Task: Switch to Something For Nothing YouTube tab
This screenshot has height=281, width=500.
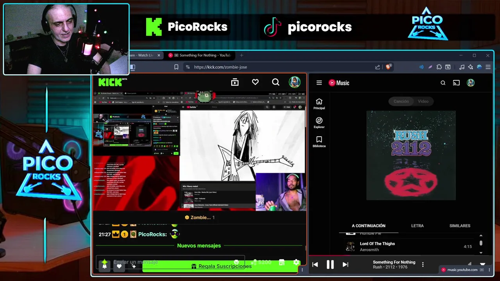Action: [x=201, y=55]
